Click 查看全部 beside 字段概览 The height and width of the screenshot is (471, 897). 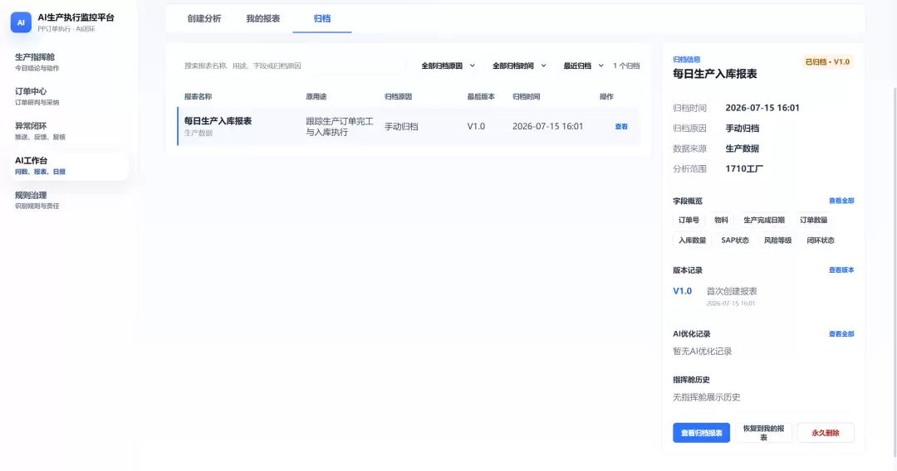point(841,201)
